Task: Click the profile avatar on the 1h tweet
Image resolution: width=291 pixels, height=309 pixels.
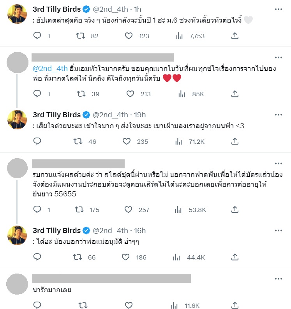Action: tap(17, 14)
